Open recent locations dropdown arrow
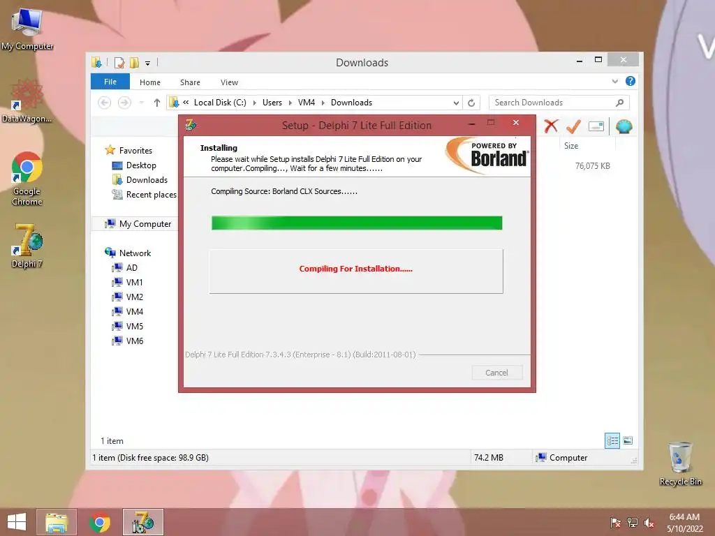The height and width of the screenshot is (536, 715). [141, 103]
